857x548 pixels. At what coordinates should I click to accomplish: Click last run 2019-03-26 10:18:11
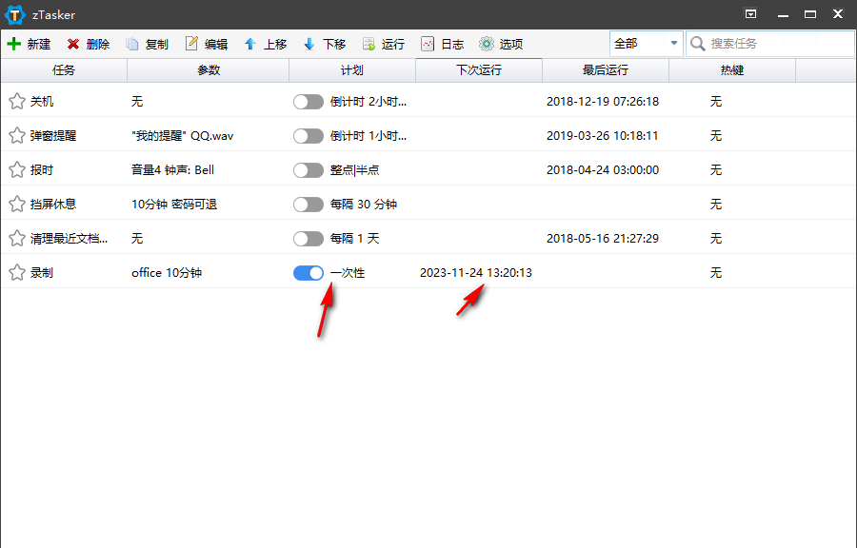tap(603, 136)
